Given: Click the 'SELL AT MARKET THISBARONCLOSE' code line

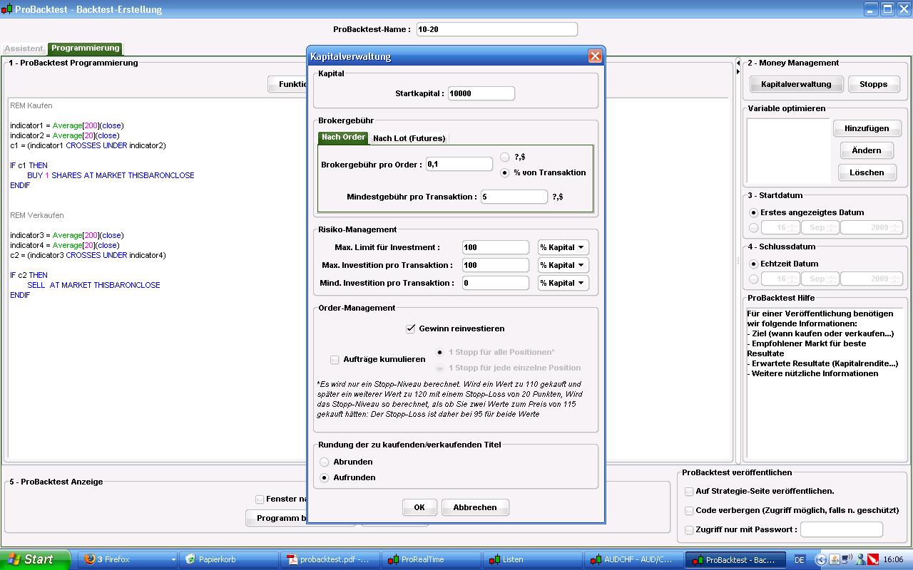Looking at the screenshot, I should pyautogui.click(x=93, y=285).
